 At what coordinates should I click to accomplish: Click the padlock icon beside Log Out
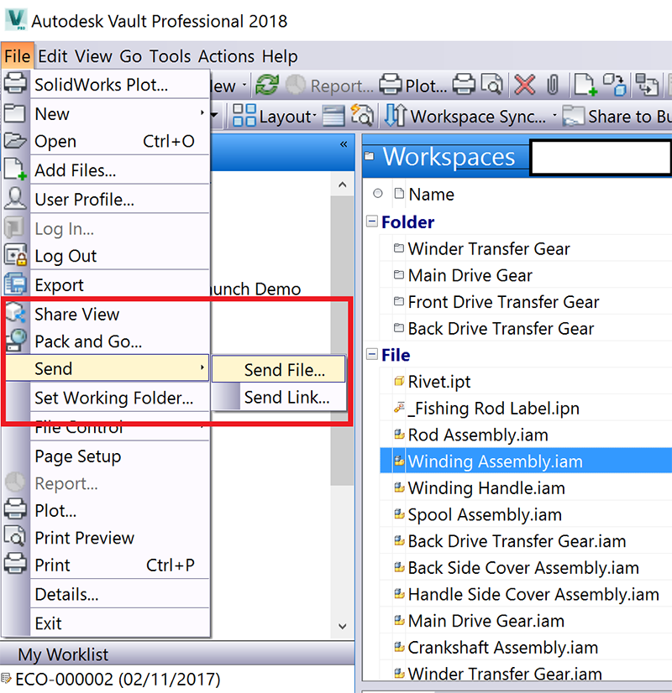15,255
